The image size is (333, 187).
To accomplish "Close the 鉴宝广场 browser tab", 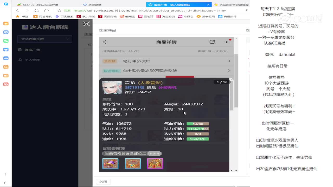I will tap(208, 5).
